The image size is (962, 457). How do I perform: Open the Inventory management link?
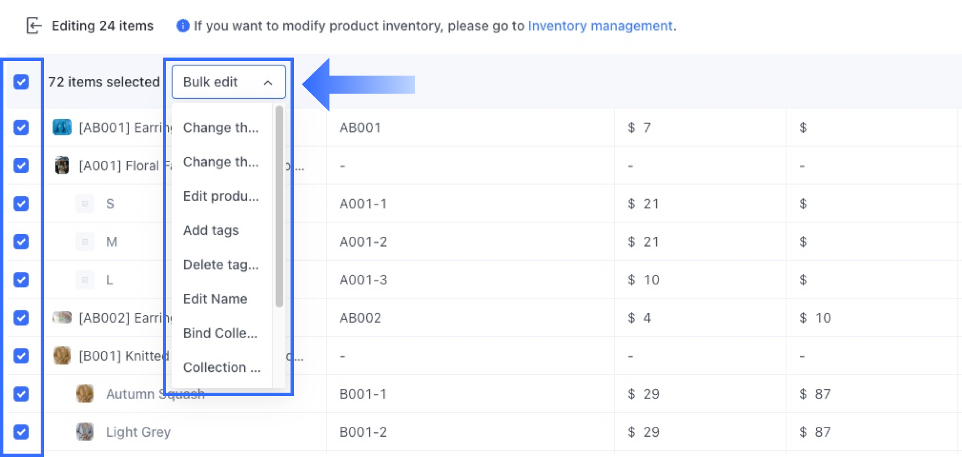tap(600, 26)
